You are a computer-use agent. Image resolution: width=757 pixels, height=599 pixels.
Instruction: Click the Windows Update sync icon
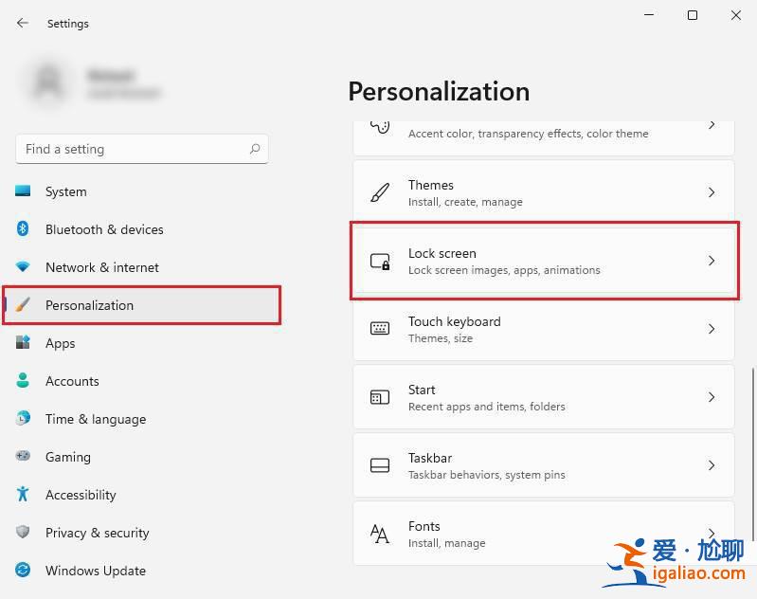[x=23, y=571]
